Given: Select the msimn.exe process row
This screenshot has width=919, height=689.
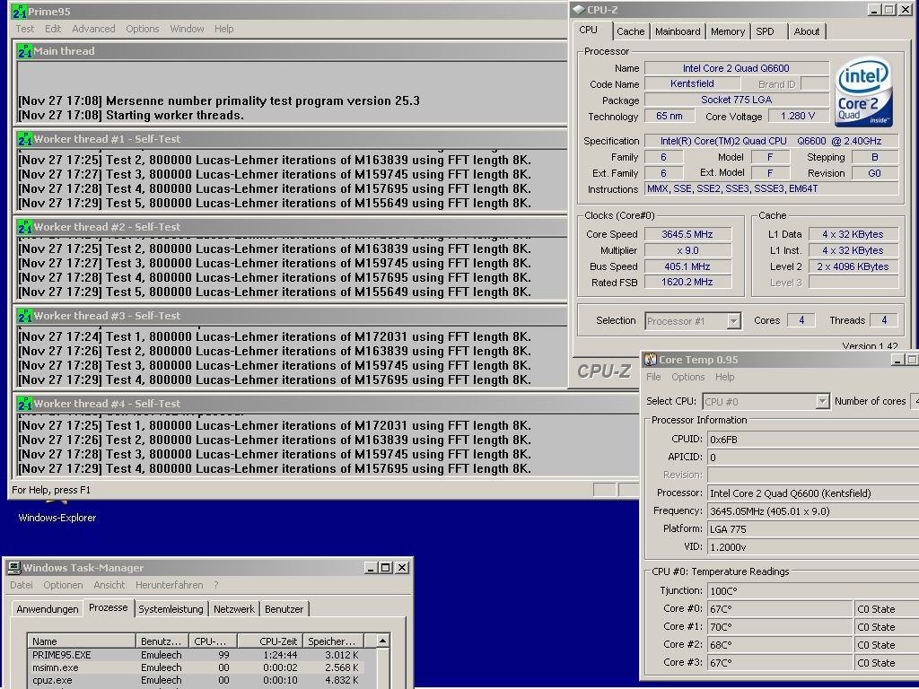Looking at the screenshot, I should [196, 667].
